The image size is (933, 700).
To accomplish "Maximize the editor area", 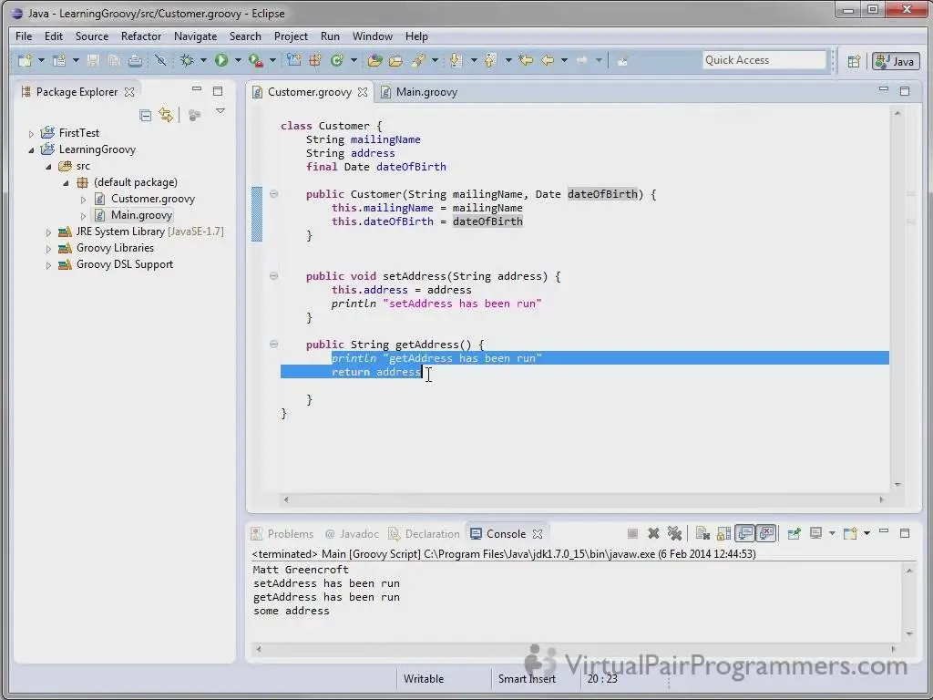I will [x=905, y=90].
